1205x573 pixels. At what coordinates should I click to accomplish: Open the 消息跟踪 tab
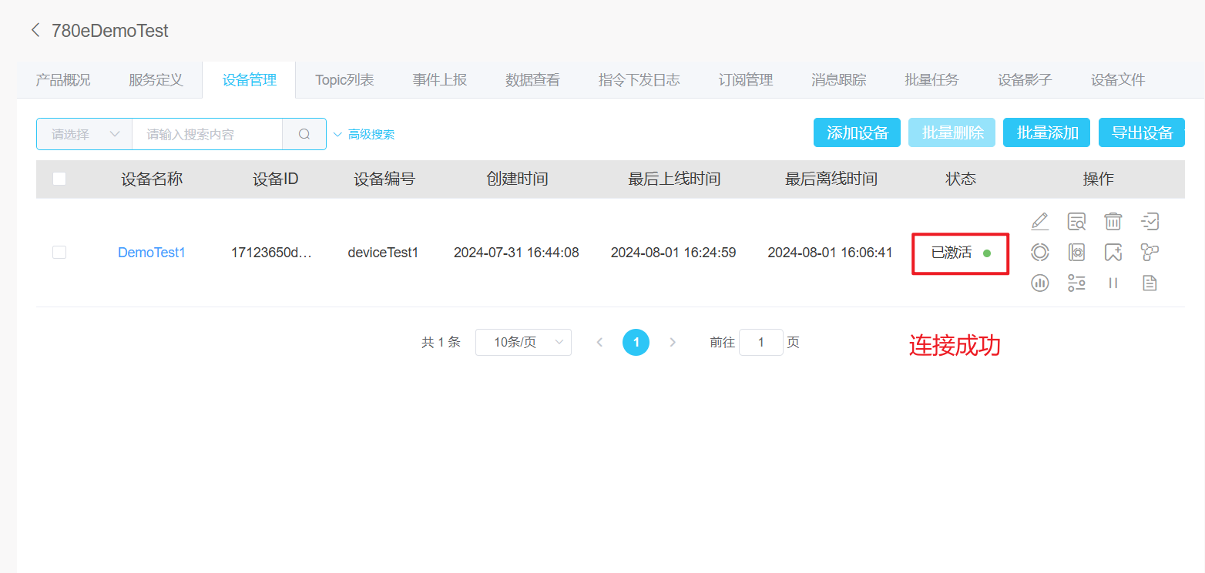pos(839,80)
